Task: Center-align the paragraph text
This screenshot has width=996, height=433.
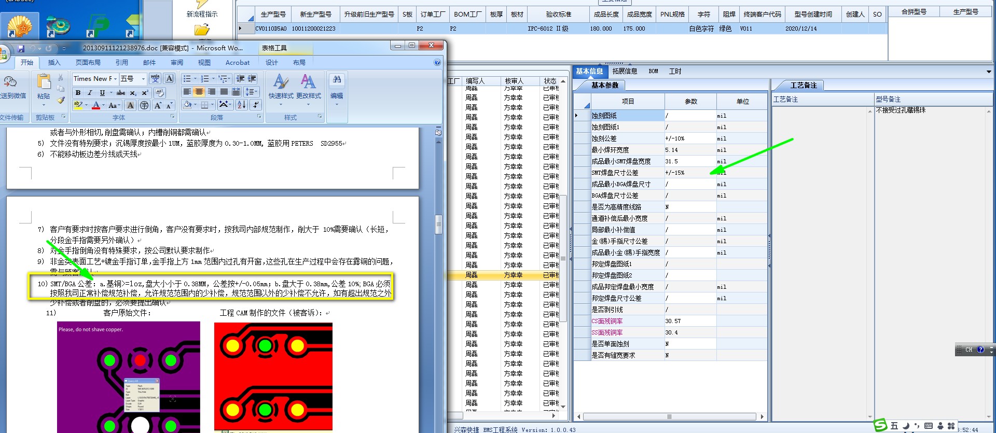Action: click(x=199, y=92)
